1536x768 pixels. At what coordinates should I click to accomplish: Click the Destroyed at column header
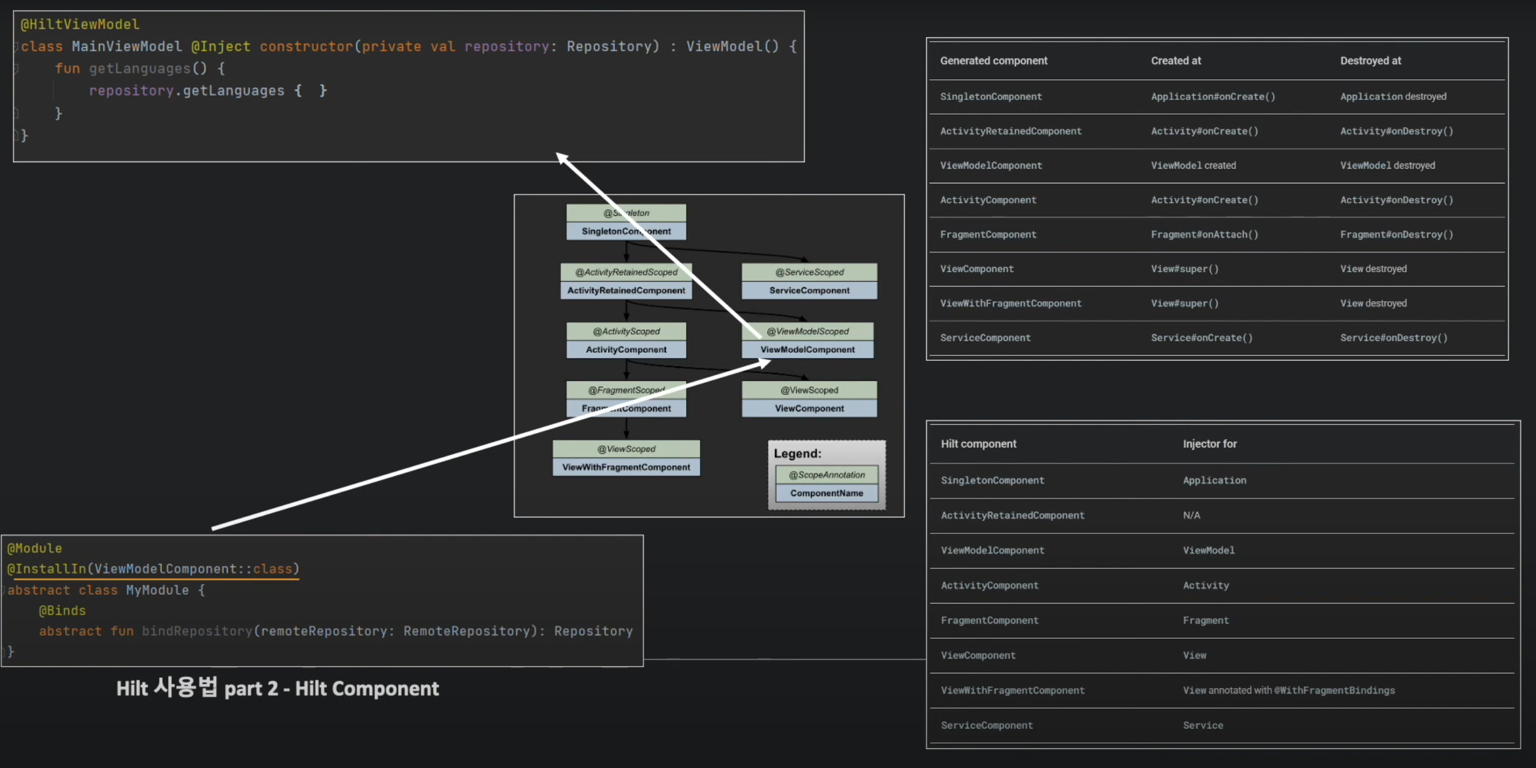point(1370,60)
